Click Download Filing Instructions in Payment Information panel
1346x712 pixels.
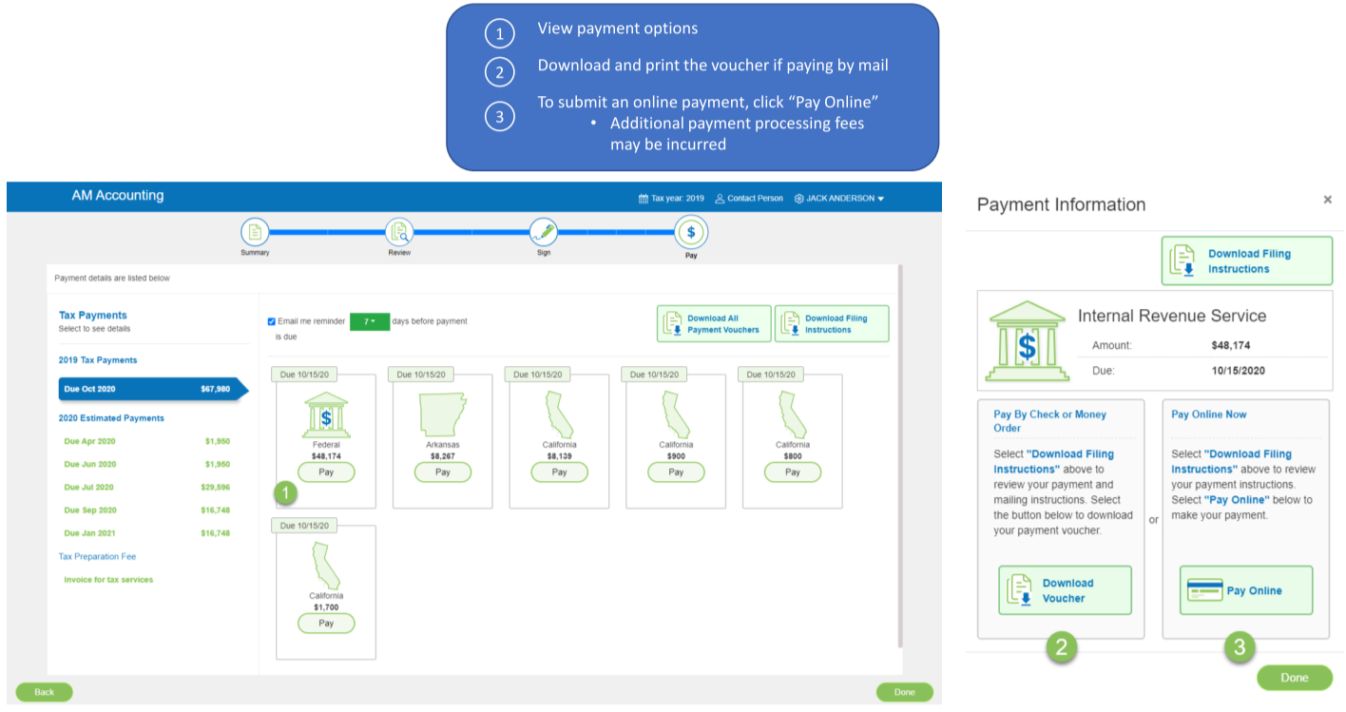(1246, 261)
